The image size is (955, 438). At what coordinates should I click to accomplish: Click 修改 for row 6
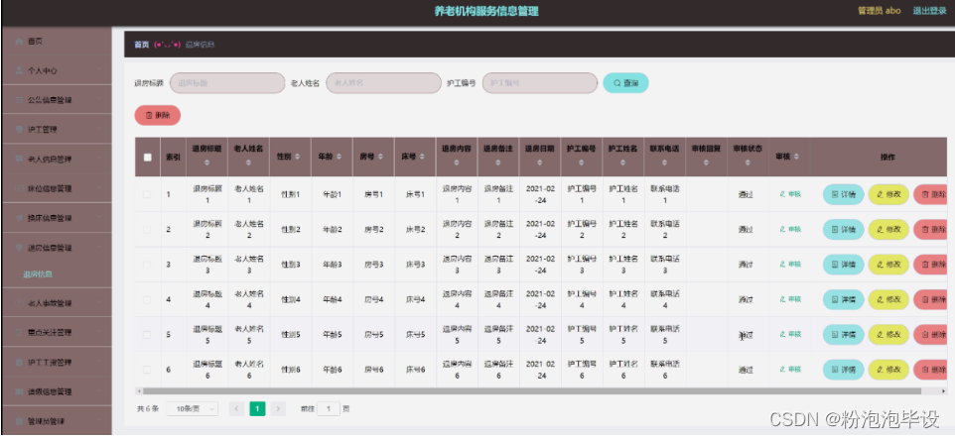[x=888, y=370]
